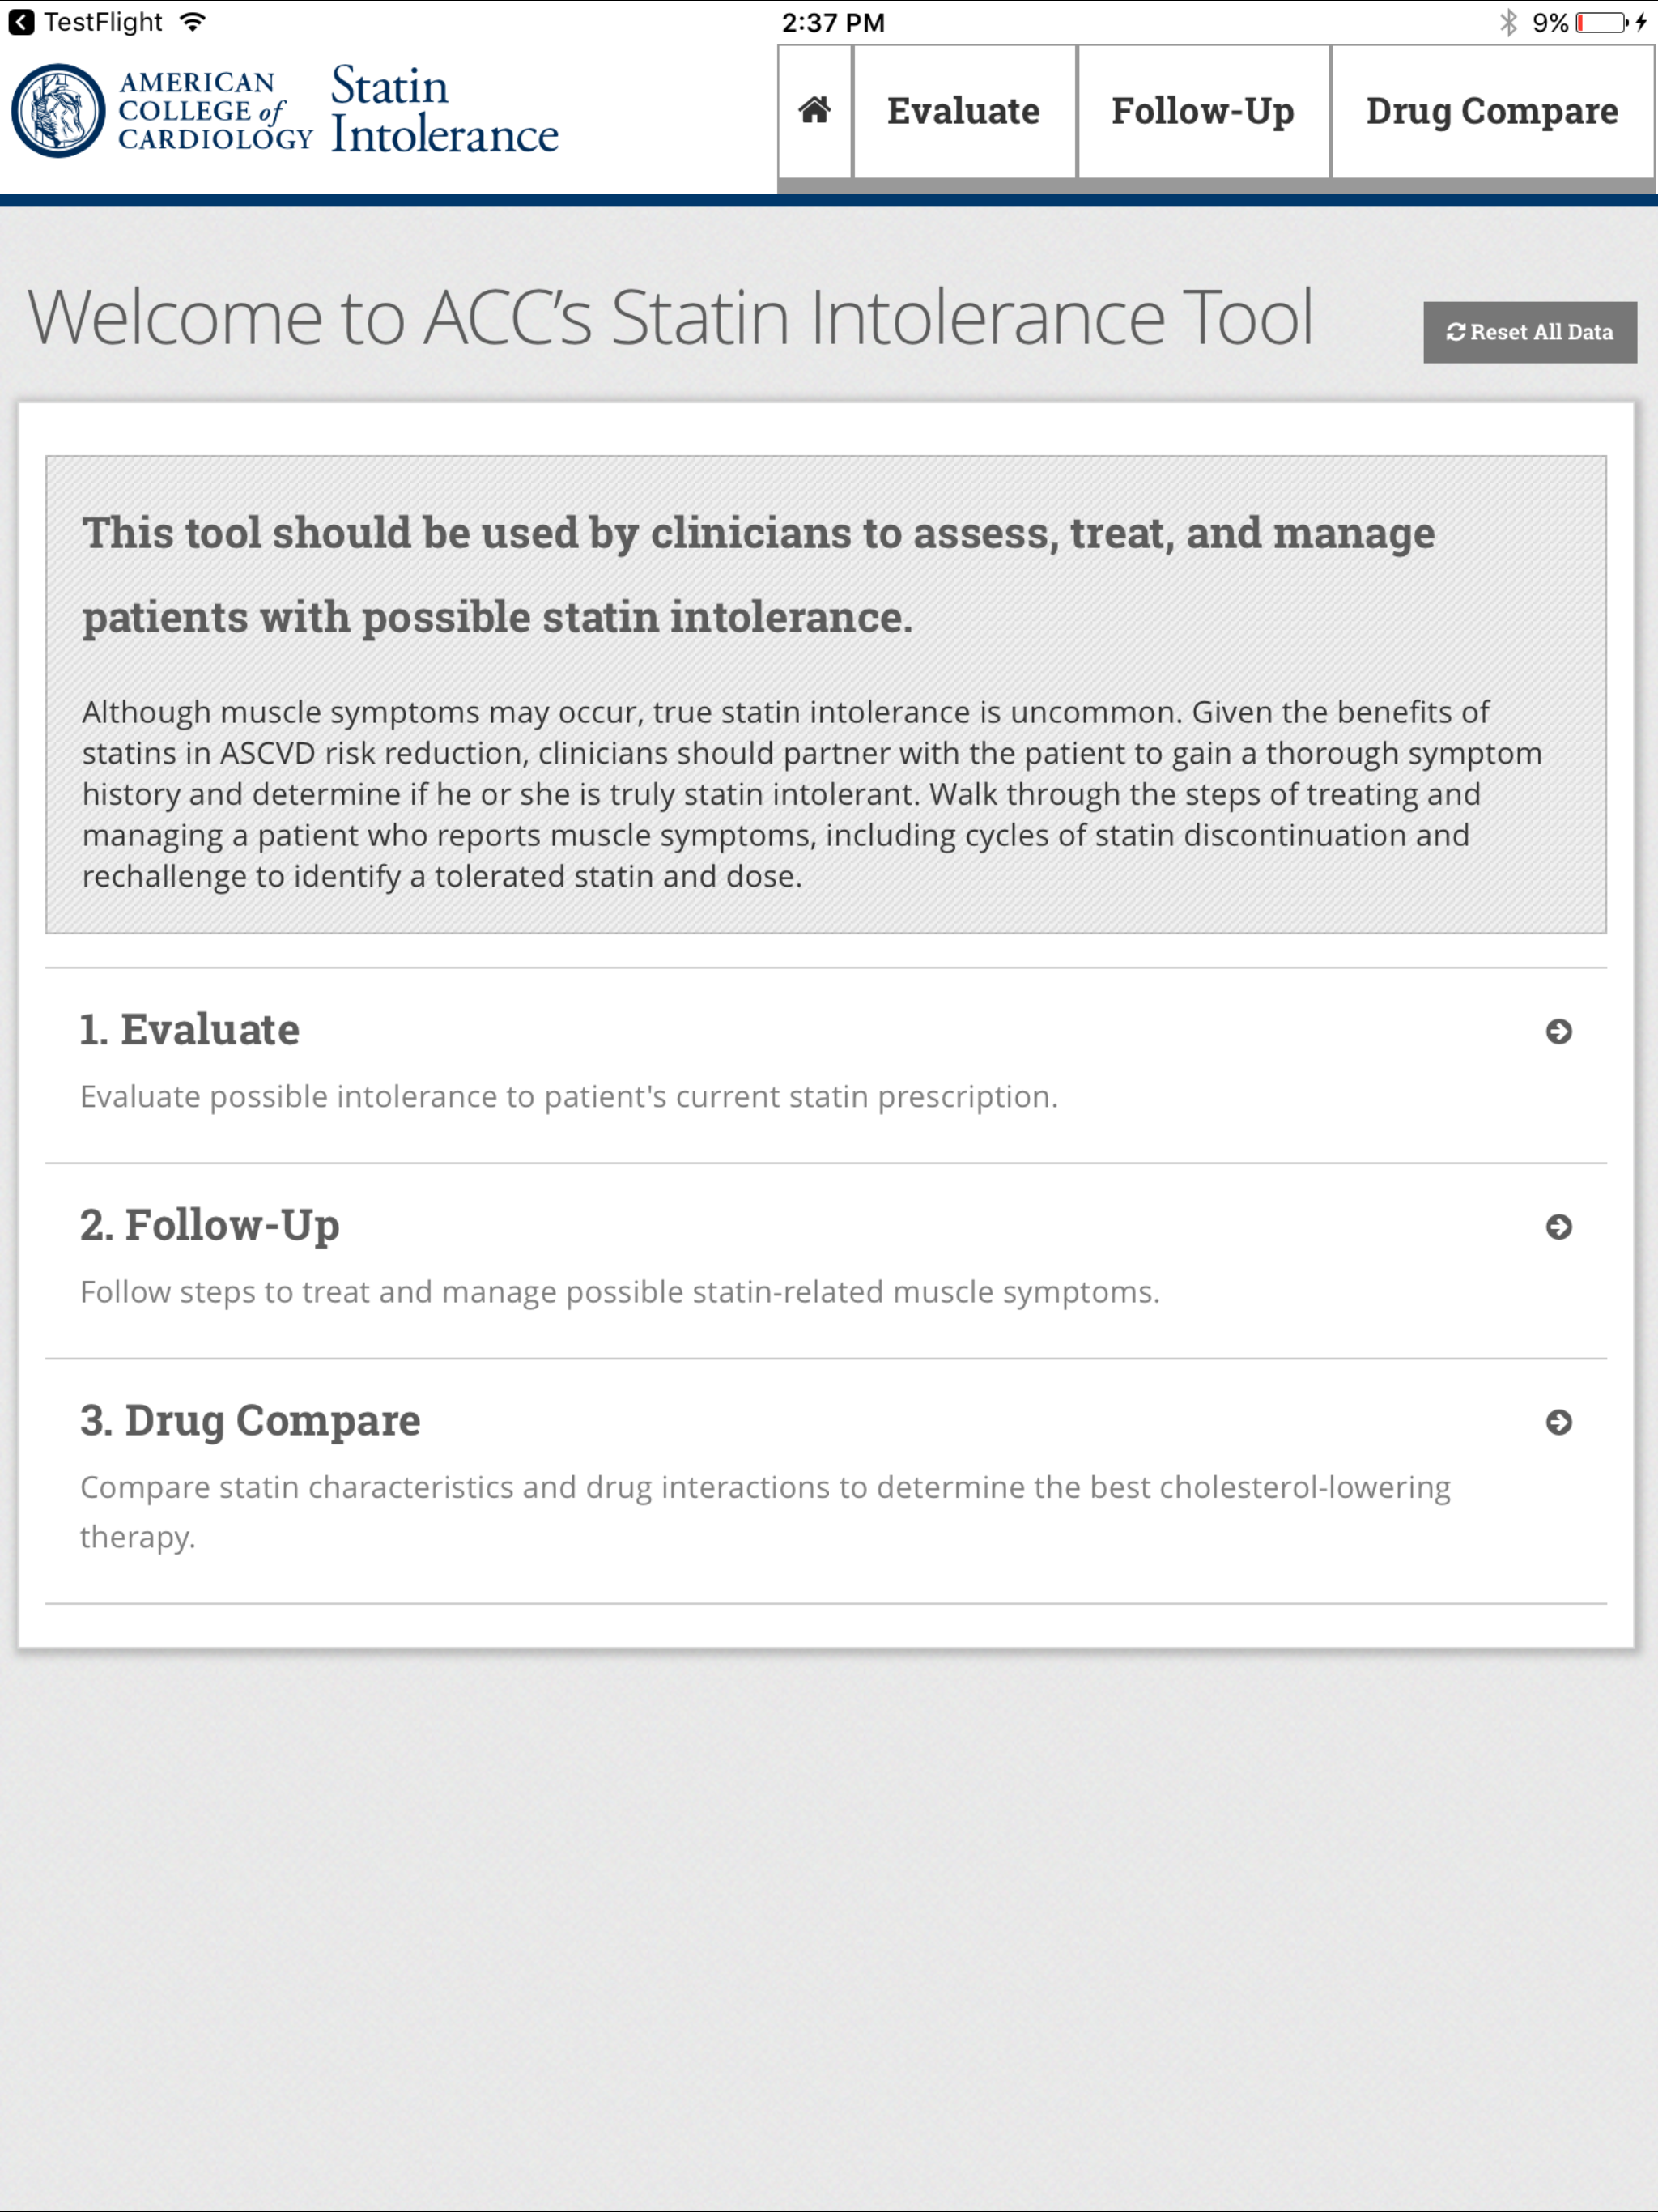
Task: Tap the Bluetooth status icon
Action: click(1508, 22)
